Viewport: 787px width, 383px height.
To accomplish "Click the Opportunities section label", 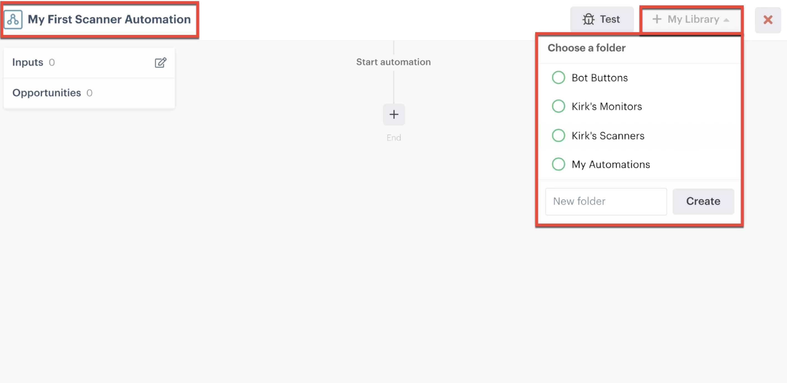I will [x=47, y=93].
